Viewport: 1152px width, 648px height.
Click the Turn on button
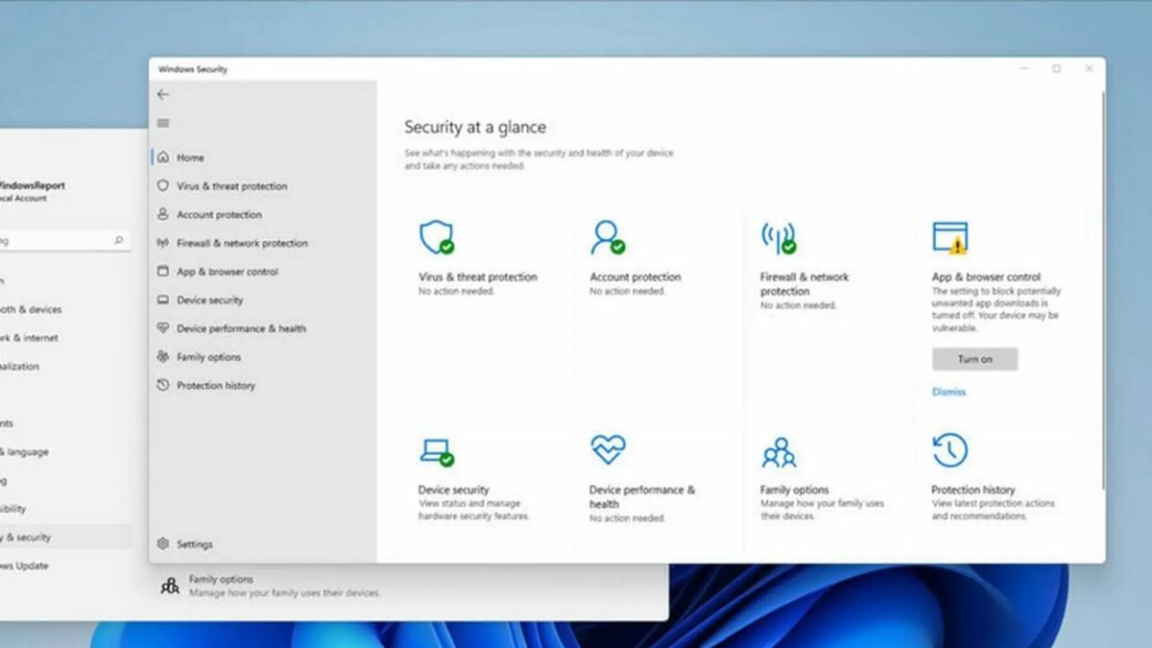tap(974, 359)
